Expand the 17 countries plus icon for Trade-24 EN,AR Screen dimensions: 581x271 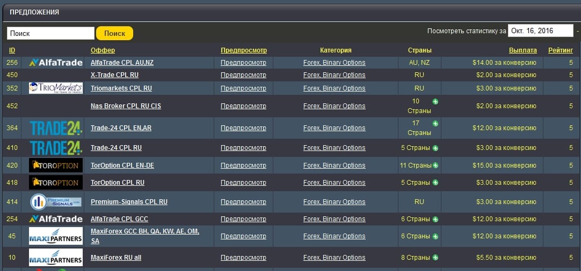click(435, 124)
